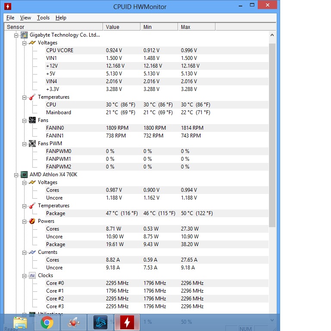This screenshot has width=331, height=331.
Task: Collapse the Powers section
Action: pos(24,222)
